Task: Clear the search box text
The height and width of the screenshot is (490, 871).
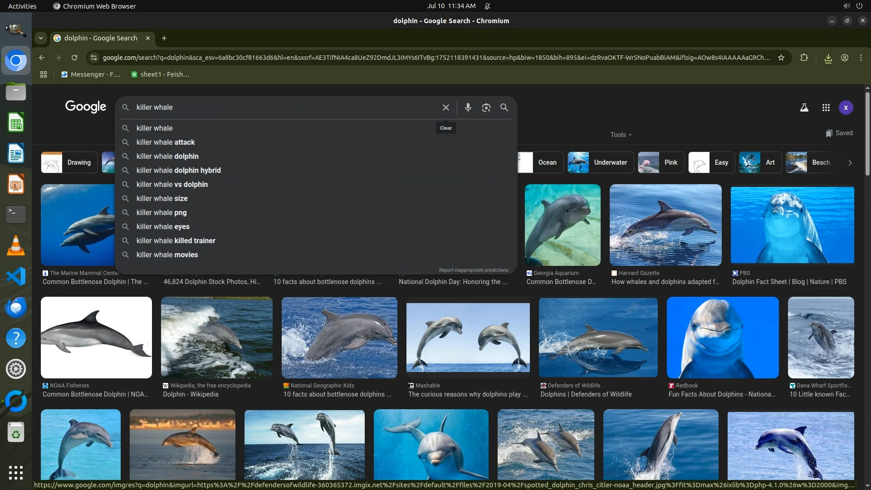Action: [x=445, y=108]
